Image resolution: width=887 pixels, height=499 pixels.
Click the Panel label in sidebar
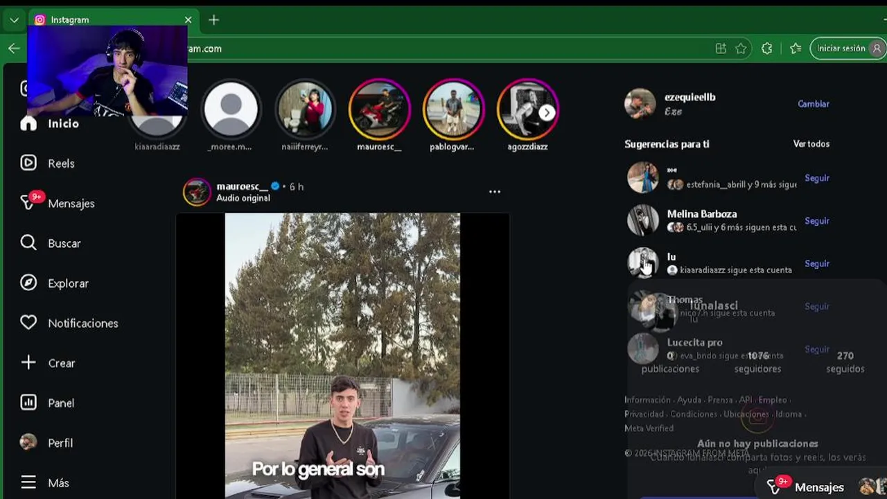[x=61, y=403]
